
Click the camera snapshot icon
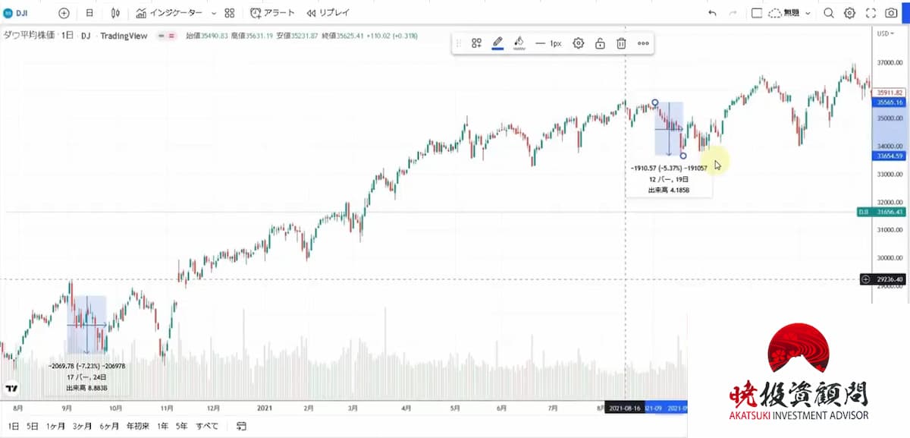point(891,13)
